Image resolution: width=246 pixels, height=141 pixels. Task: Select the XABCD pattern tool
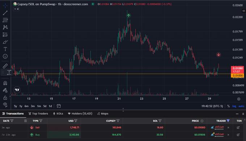click(x=5, y=27)
